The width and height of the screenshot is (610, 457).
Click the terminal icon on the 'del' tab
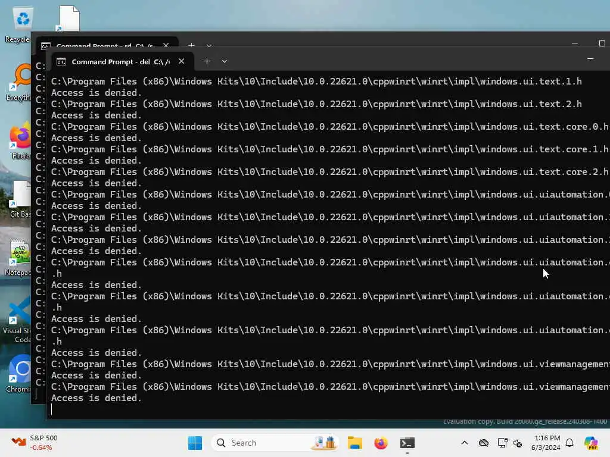tap(61, 62)
